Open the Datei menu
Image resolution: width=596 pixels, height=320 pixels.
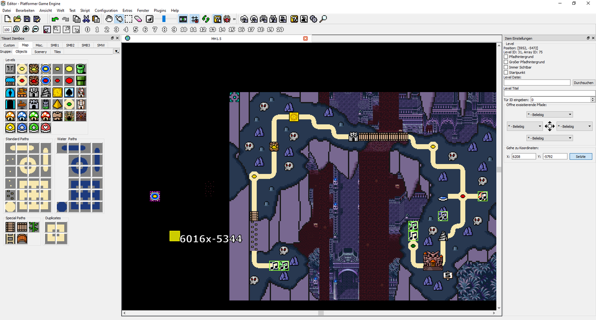coord(7,10)
